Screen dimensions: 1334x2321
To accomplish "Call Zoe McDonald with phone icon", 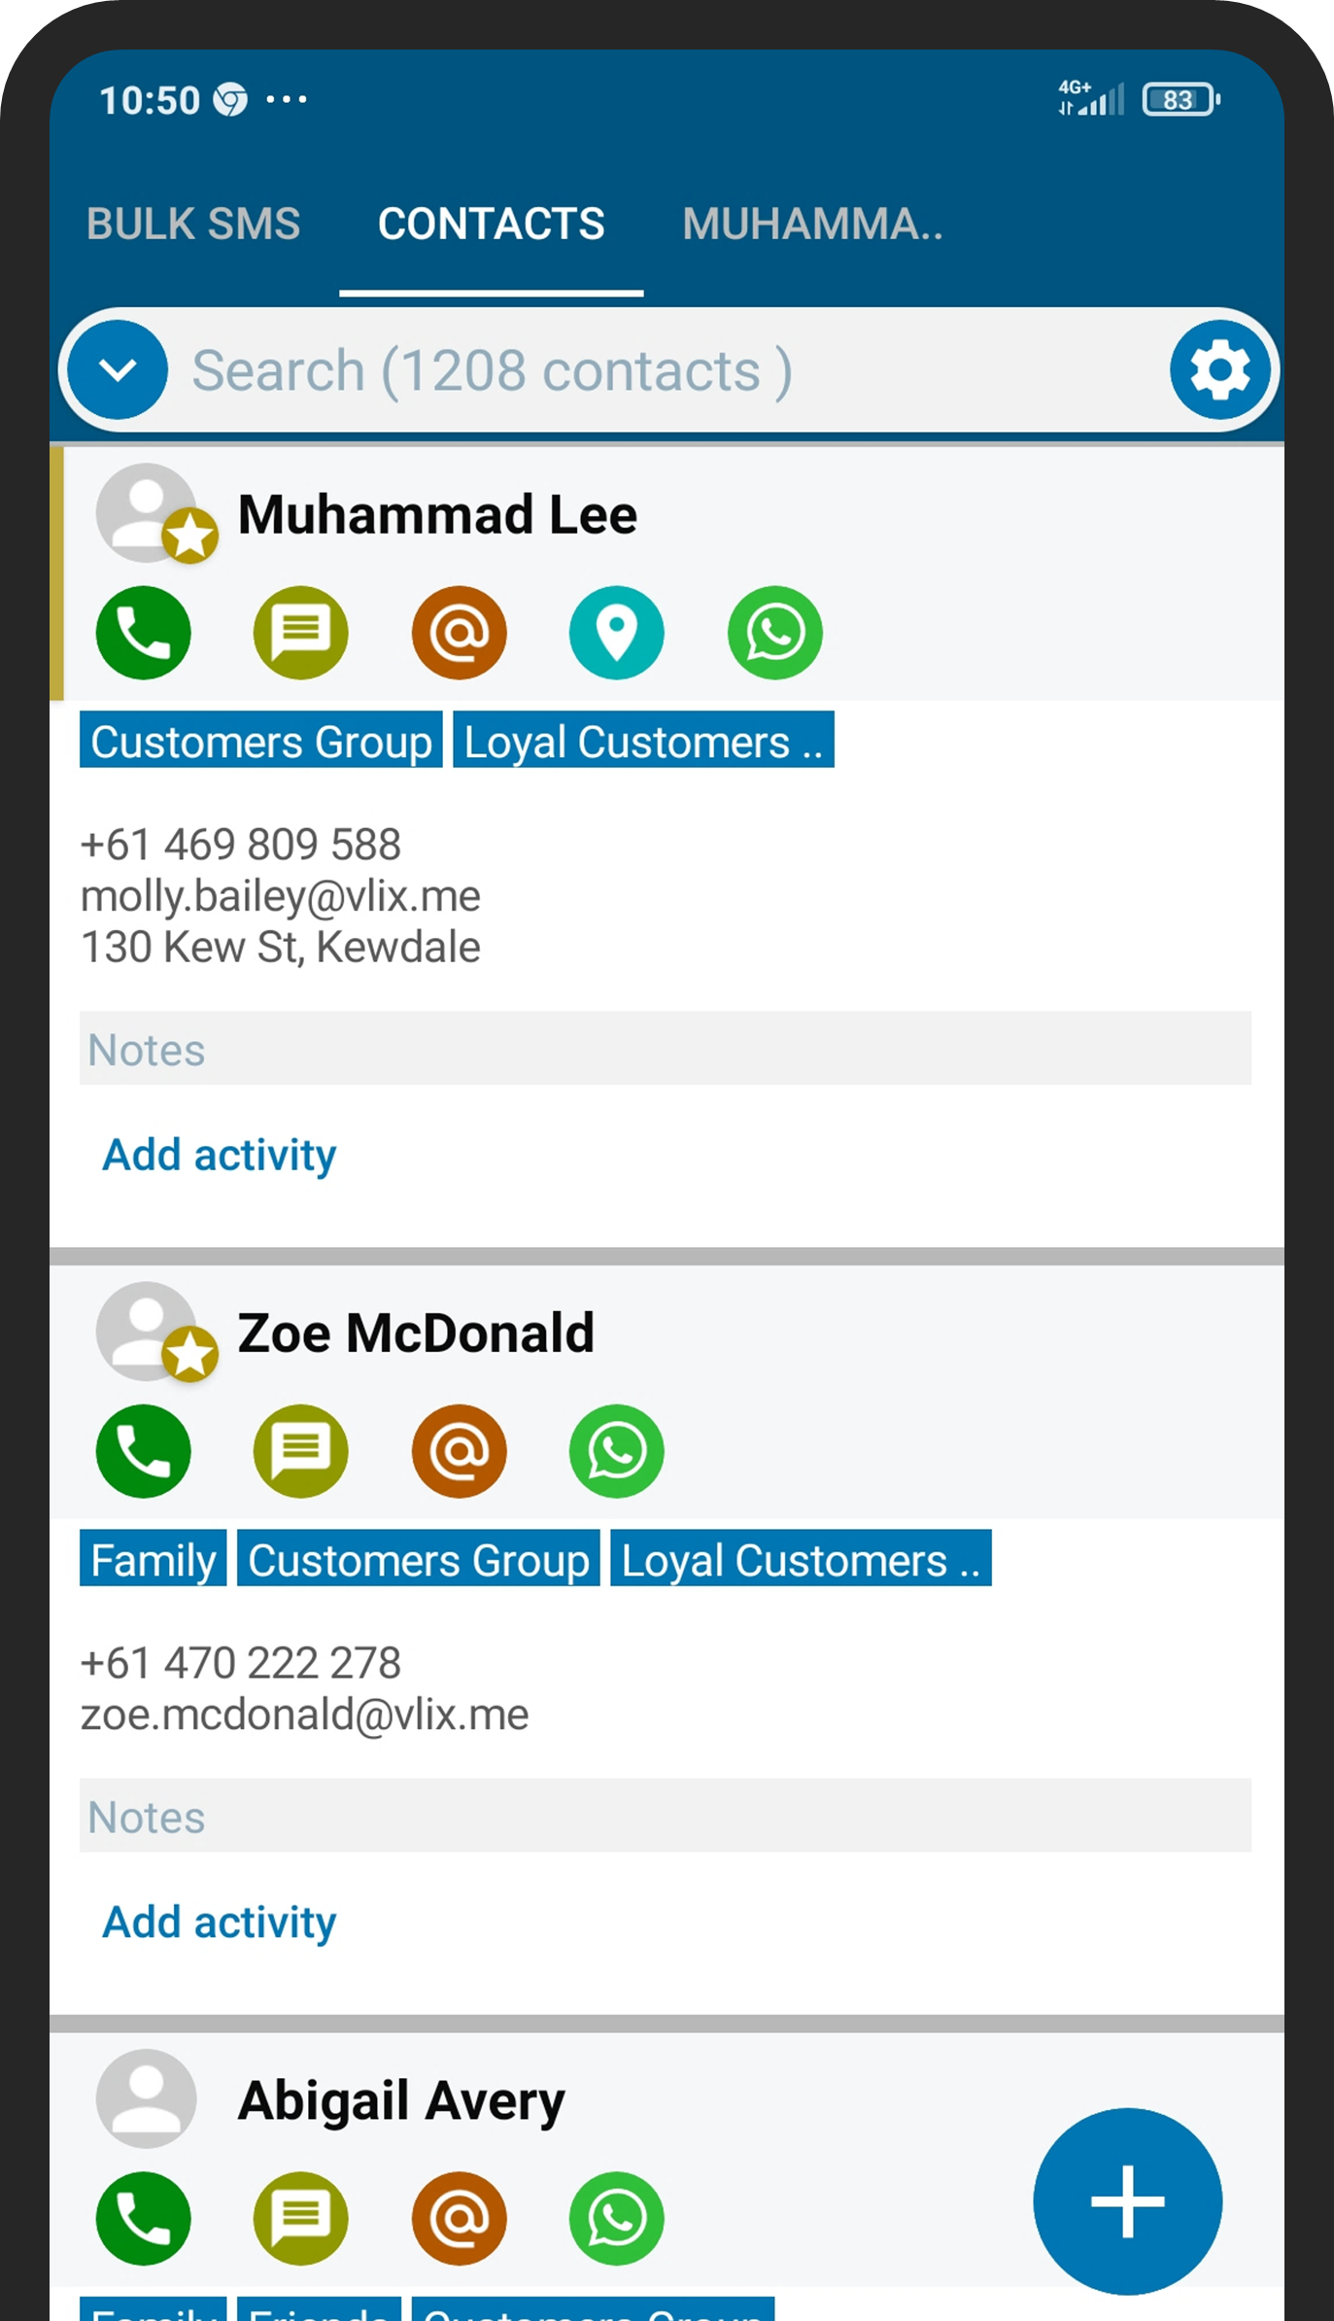I will [143, 1451].
